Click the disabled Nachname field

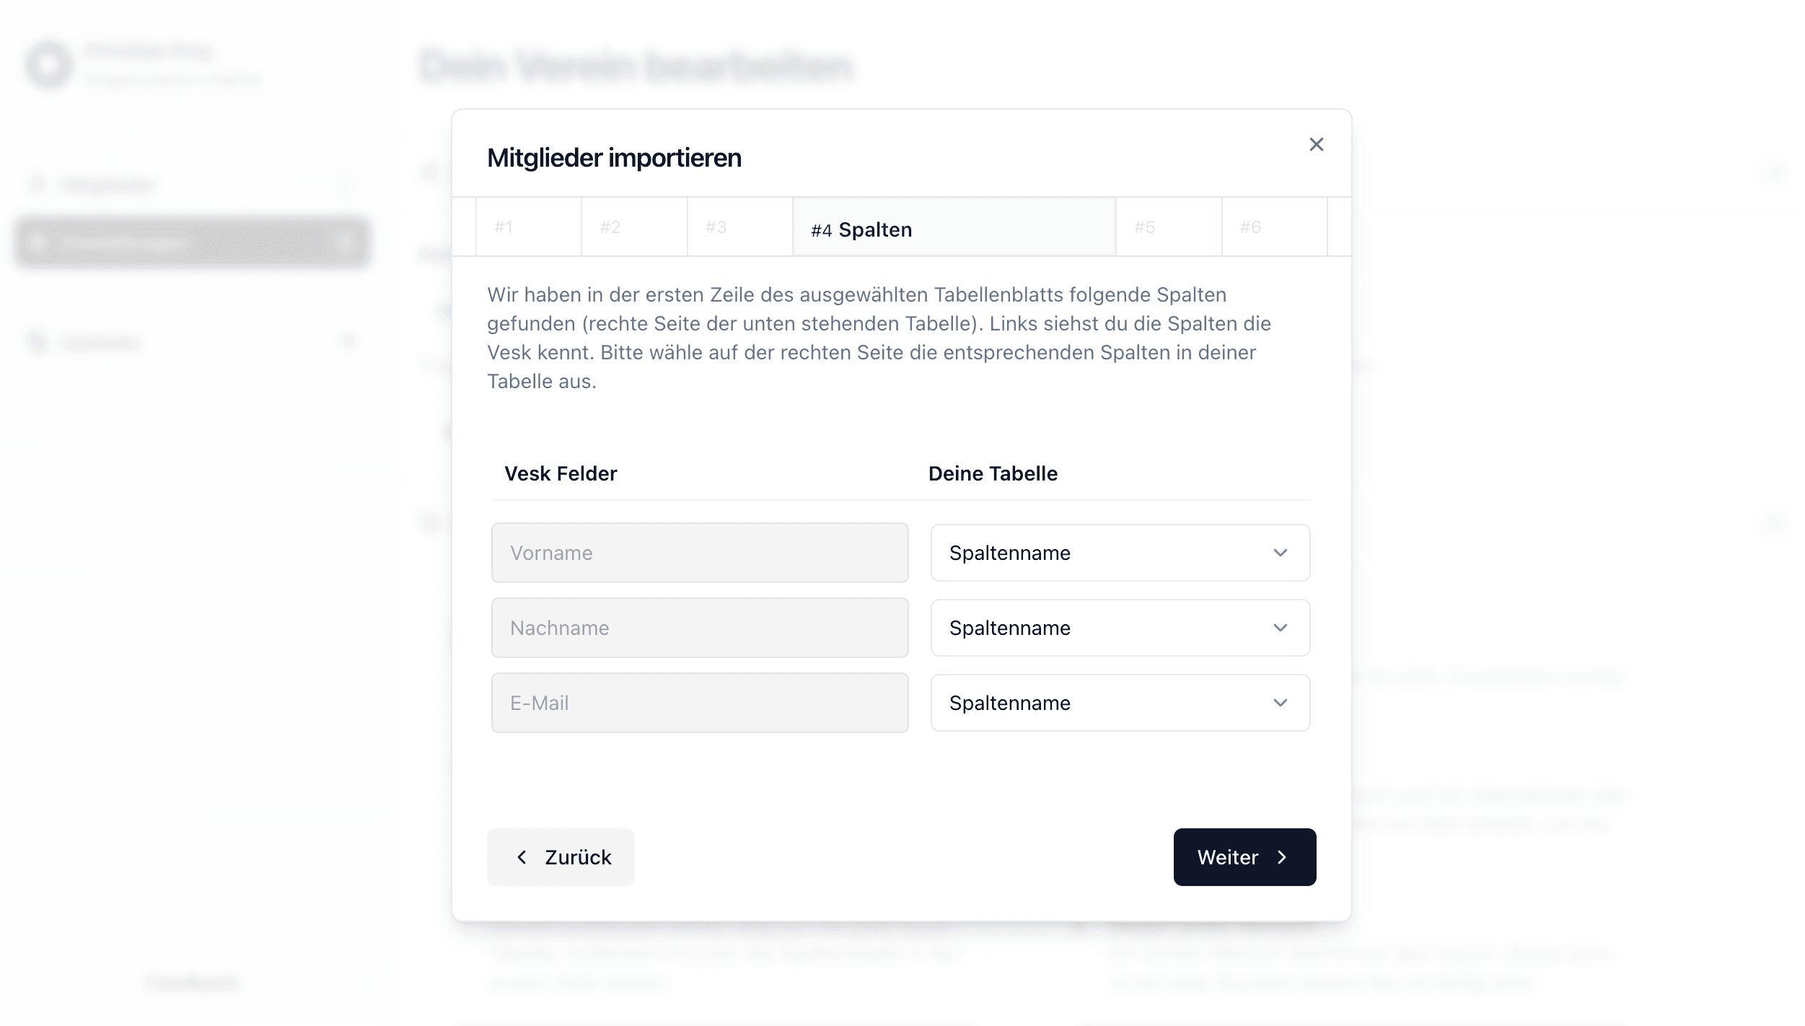700,628
